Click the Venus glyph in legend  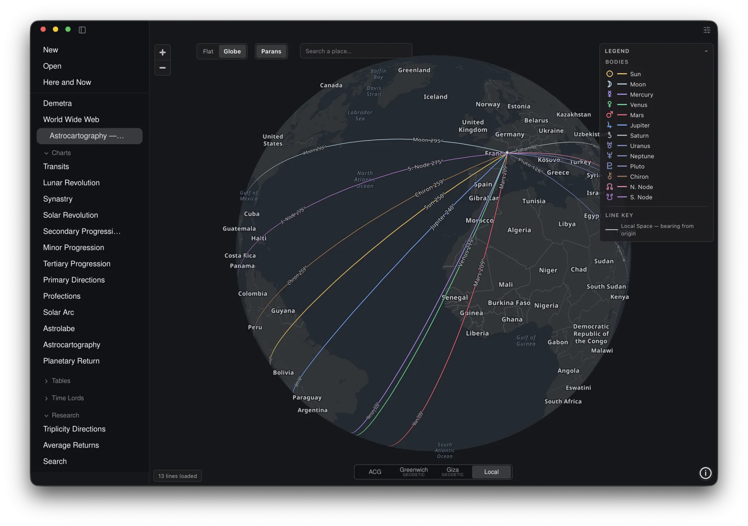[x=610, y=105]
